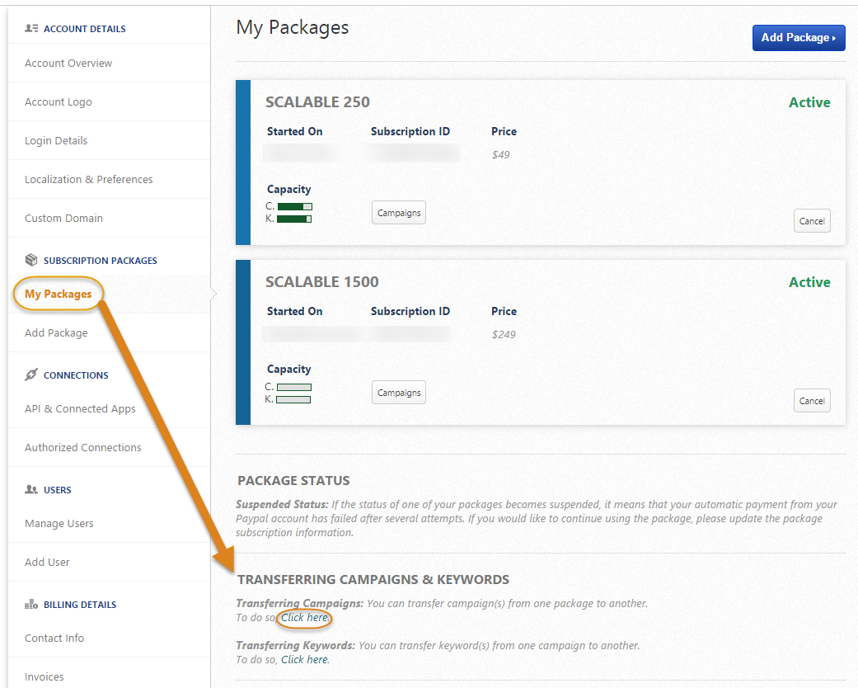Screen dimensions: 858x688
Task: Open Account Overview in the sidebar
Action: (68, 64)
